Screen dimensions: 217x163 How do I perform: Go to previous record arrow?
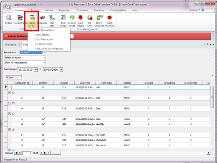click(20, 153)
